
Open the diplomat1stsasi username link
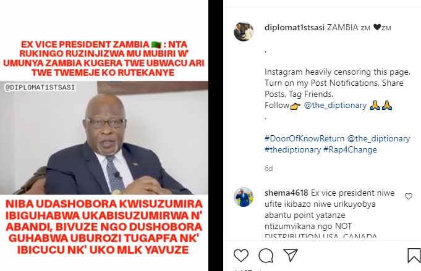click(x=294, y=27)
